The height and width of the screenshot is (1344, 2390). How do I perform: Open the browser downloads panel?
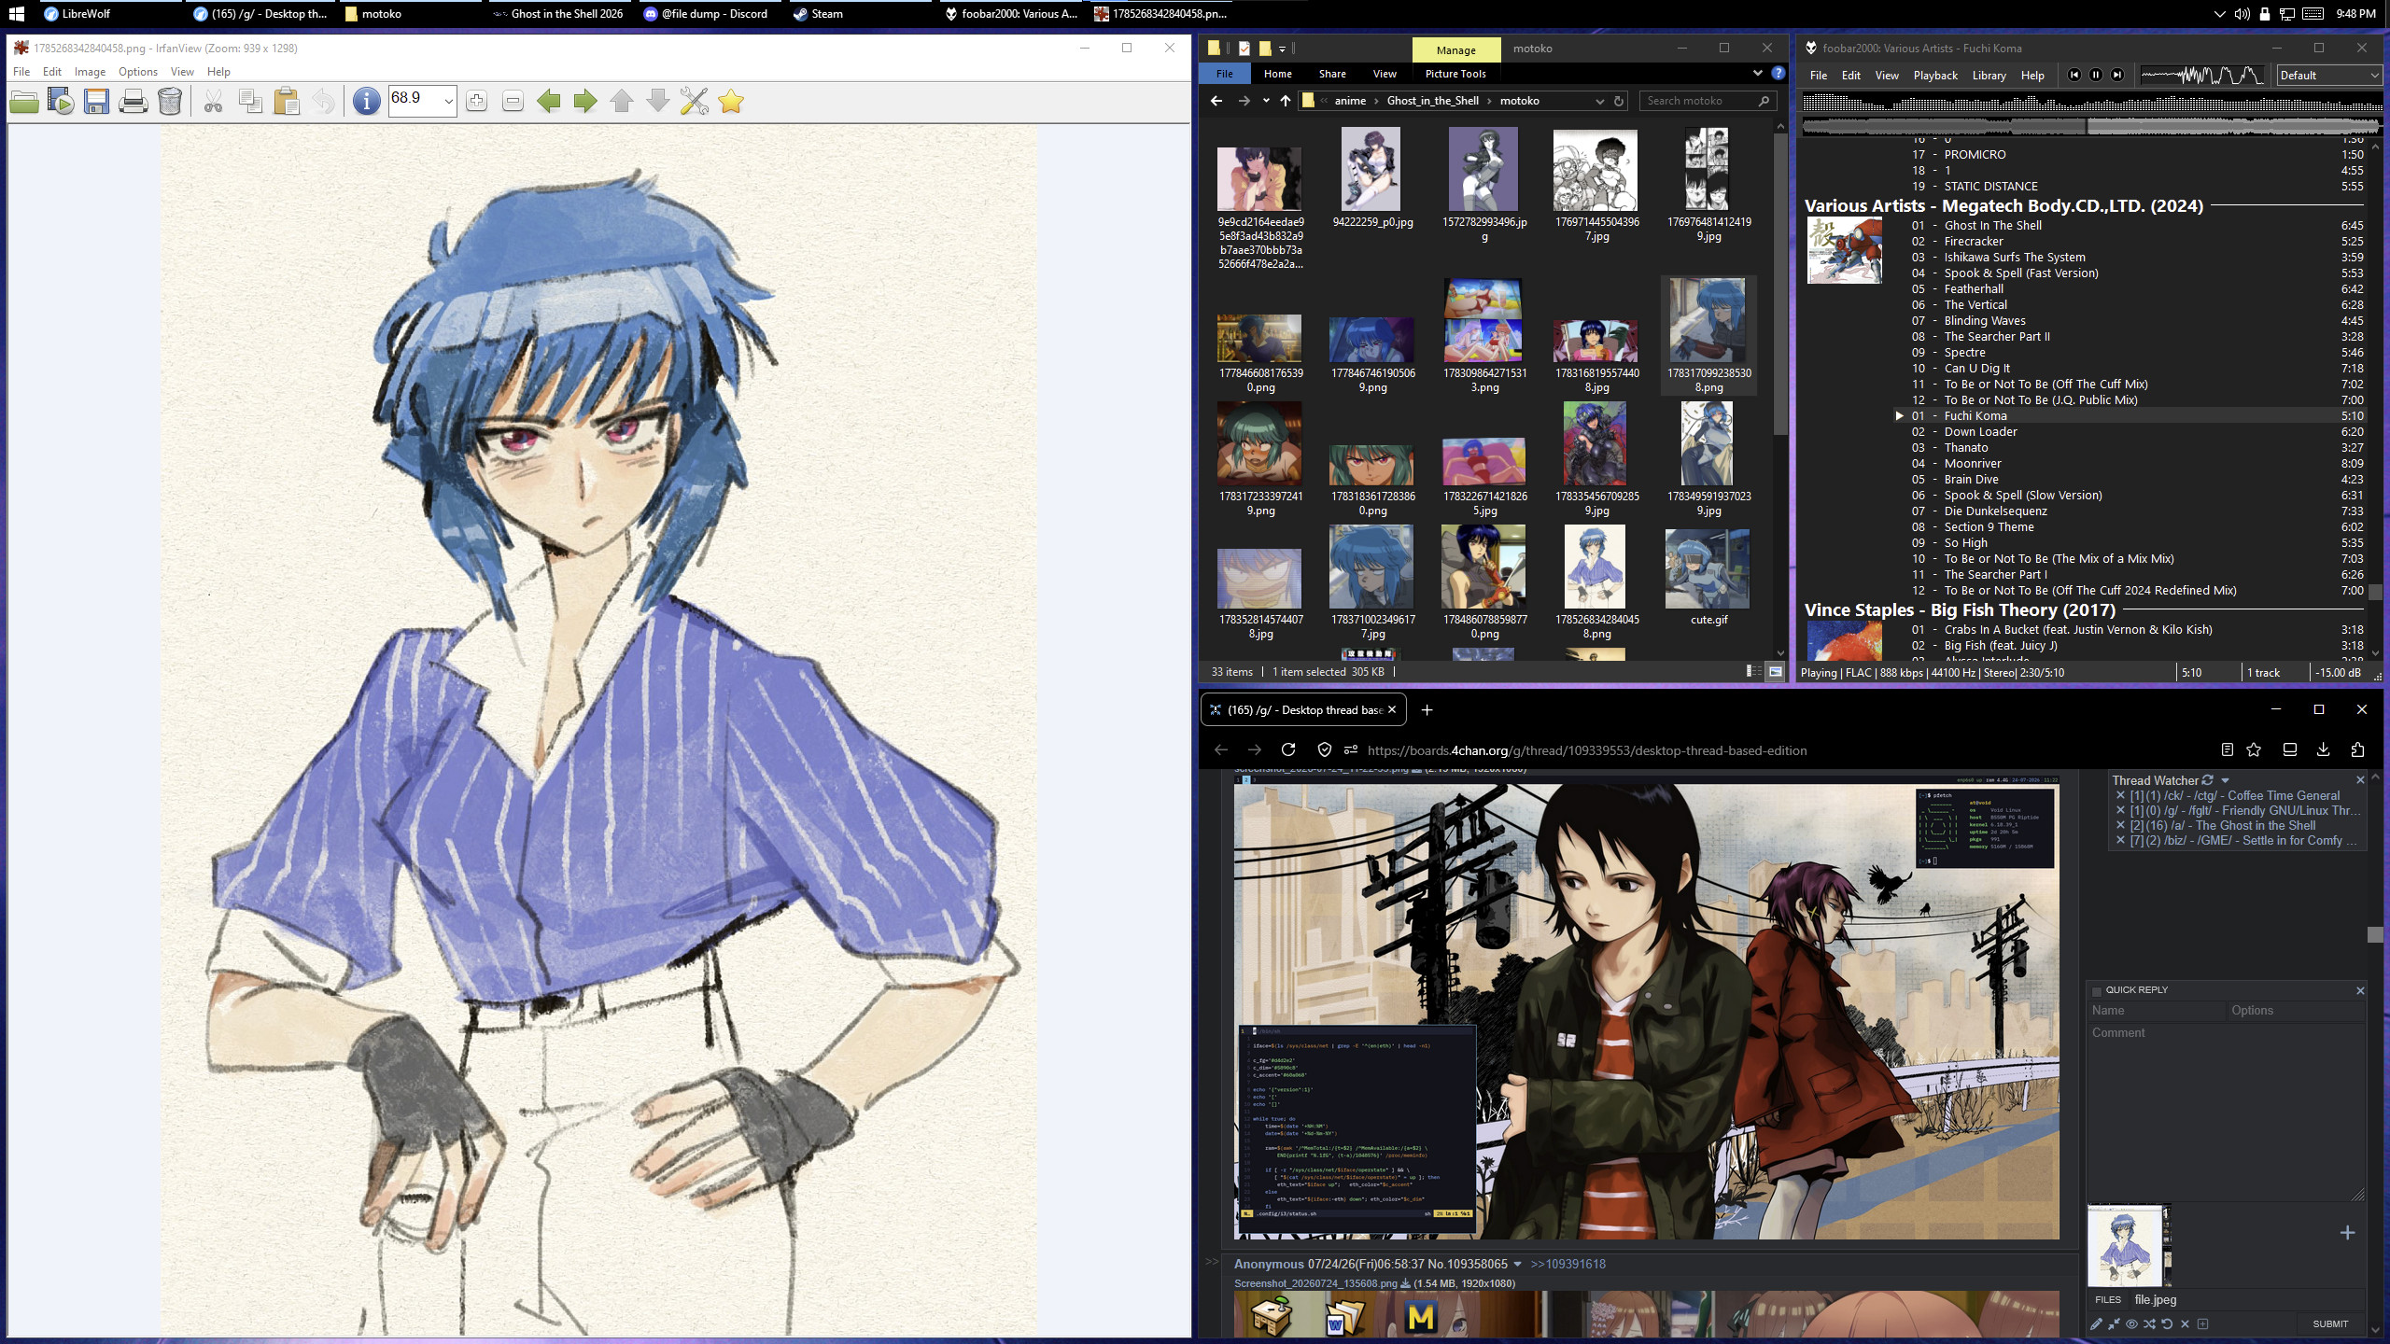2324,749
